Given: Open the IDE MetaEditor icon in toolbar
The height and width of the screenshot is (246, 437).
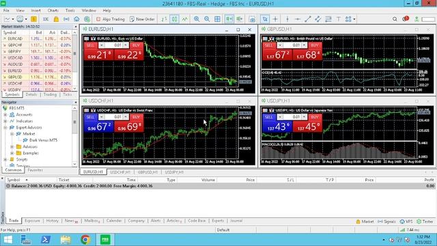Looking at the screenshot, I should [x=46, y=19].
